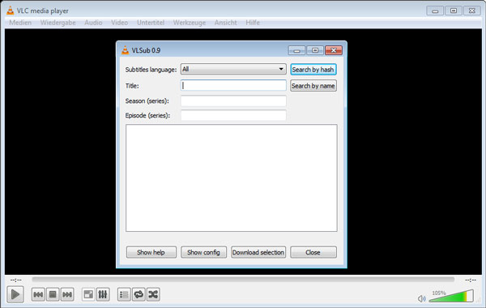Open the Werkzeuge menu
This screenshot has height=308, width=486.
coord(190,23)
